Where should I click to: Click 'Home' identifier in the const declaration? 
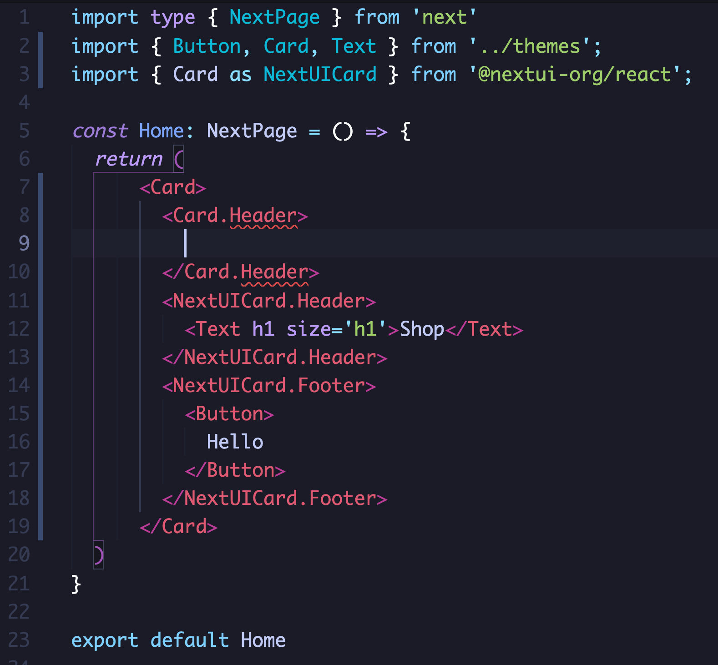coord(162,131)
